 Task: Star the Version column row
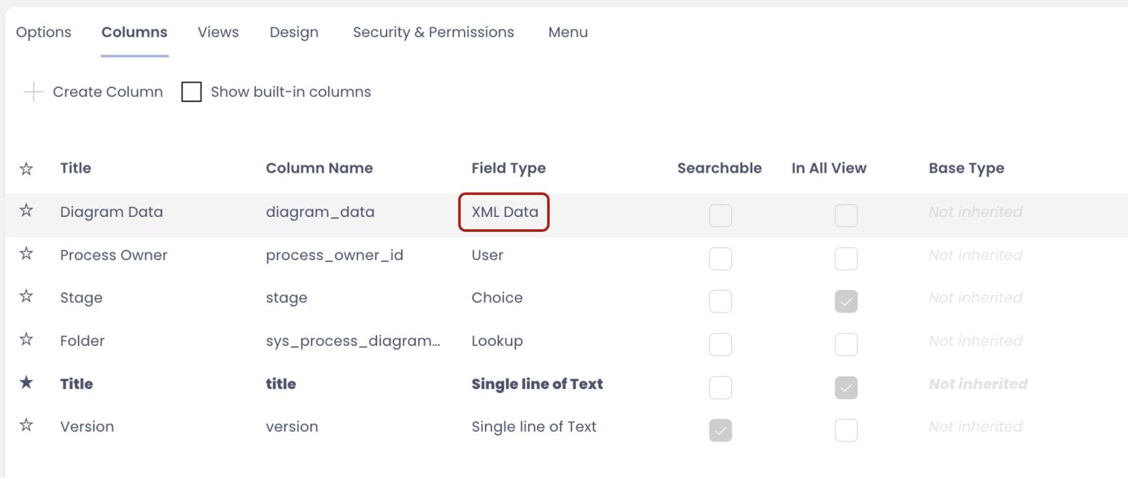(26, 425)
